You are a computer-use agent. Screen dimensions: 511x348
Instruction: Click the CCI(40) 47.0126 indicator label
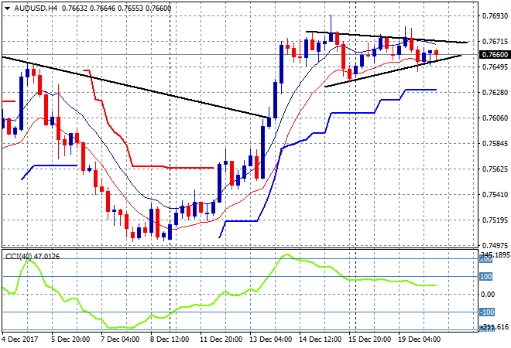33,257
